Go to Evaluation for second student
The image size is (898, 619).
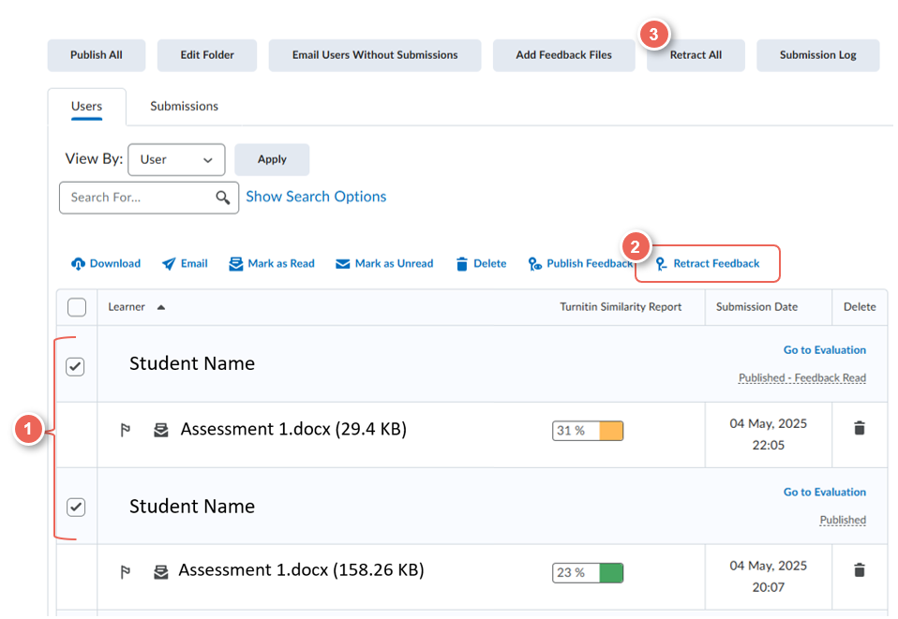(825, 492)
